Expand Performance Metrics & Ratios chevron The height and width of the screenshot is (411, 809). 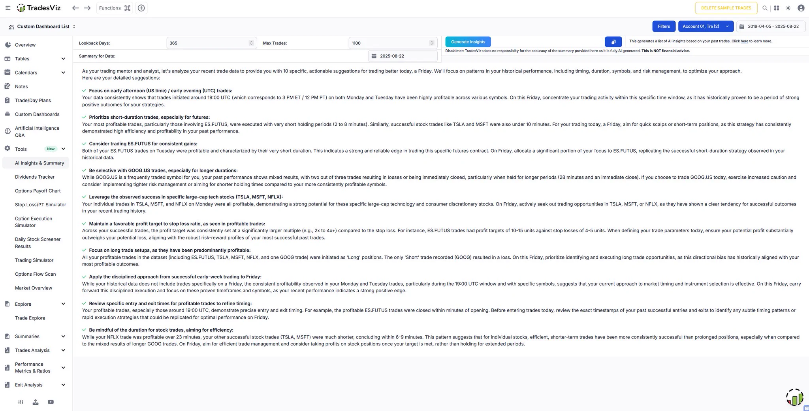tap(63, 368)
